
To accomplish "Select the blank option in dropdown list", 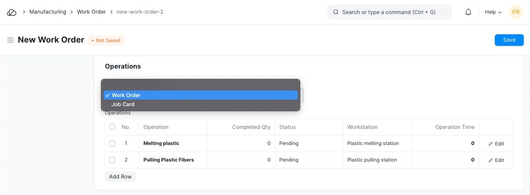I will tap(200, 86).
